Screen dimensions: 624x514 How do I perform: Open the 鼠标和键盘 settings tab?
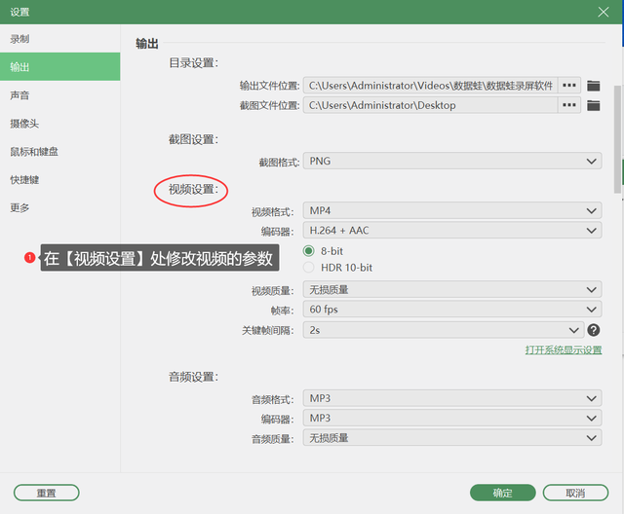click(x=60, y=151)
